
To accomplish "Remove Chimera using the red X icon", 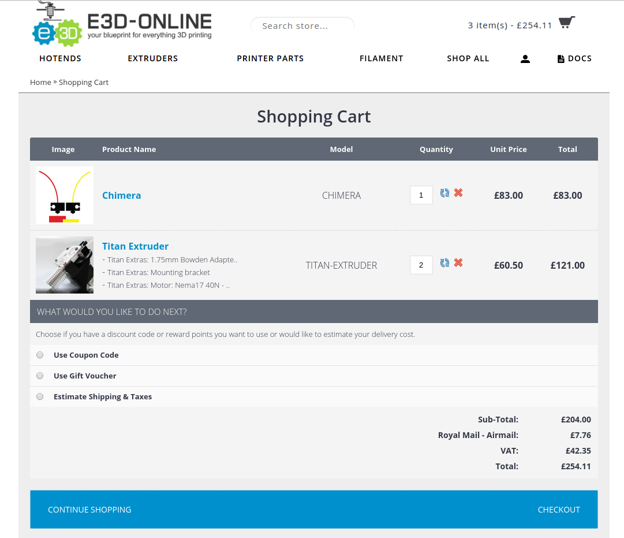I will point(458,192).
